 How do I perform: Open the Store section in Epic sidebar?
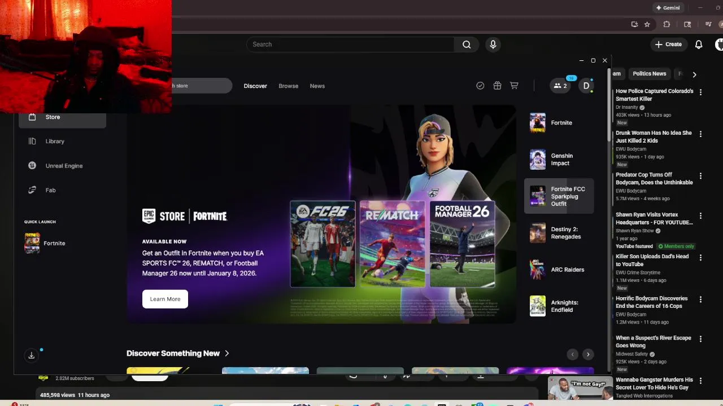[x=62, y=117]
